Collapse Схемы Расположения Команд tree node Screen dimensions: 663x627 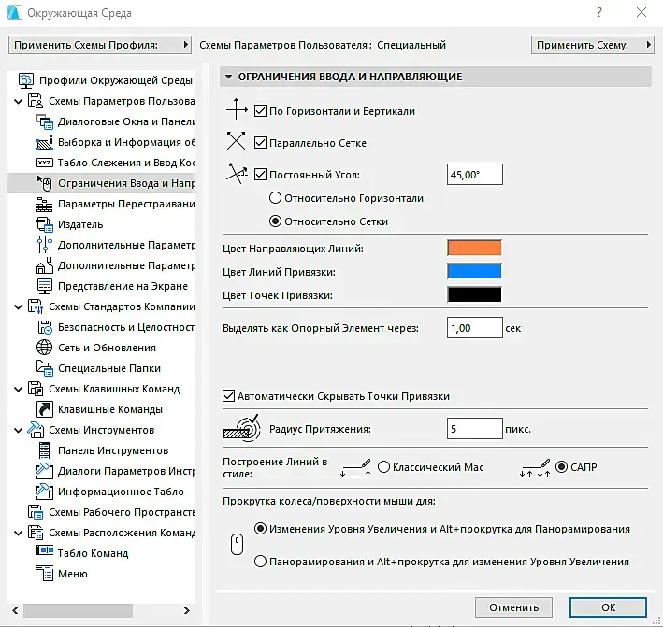click(18, 534)
